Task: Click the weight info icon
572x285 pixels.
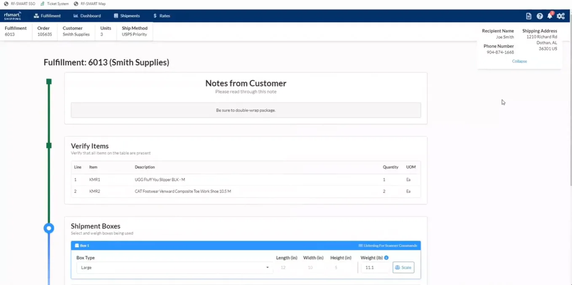Action: pos(386,258)
